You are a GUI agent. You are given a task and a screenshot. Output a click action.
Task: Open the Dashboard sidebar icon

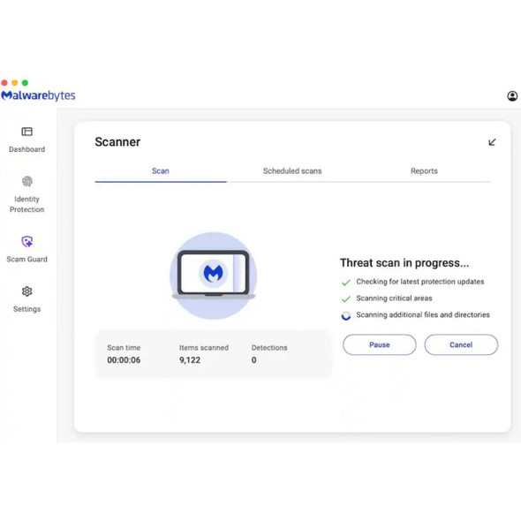26,132
